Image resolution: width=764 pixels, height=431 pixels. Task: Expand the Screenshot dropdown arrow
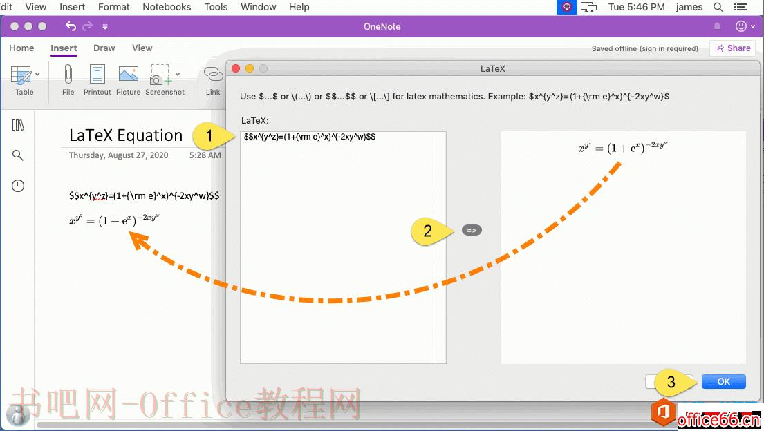point(178,74)
